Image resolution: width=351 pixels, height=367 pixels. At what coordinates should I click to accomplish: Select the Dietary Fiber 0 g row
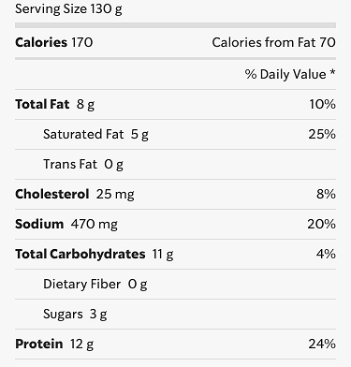(x=175, y=284)
